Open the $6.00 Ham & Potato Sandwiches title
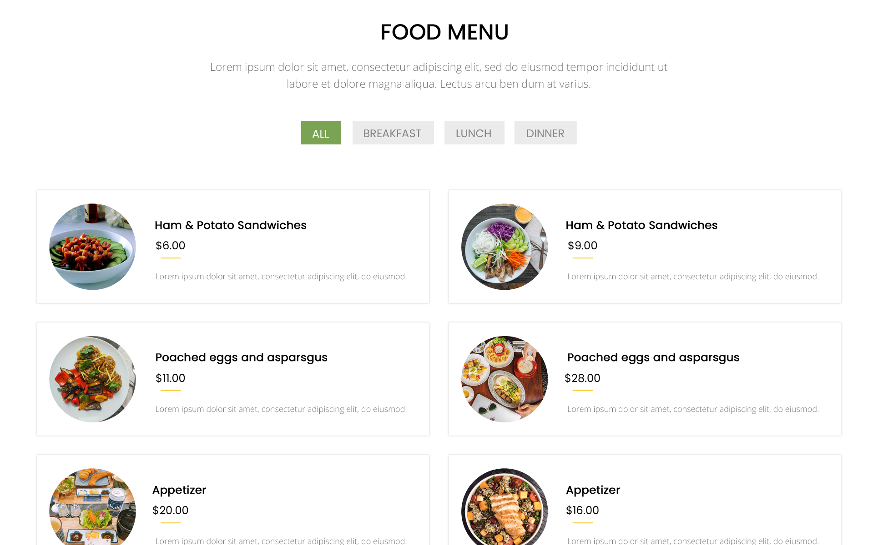 click(x=230, y=225)
